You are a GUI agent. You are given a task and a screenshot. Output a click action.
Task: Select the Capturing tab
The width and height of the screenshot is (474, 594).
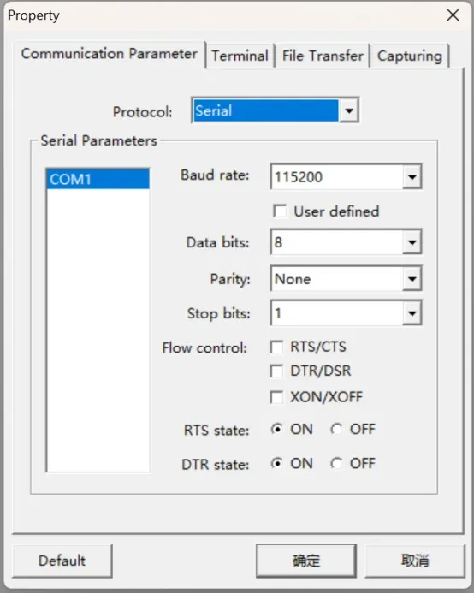coord(410,56)
